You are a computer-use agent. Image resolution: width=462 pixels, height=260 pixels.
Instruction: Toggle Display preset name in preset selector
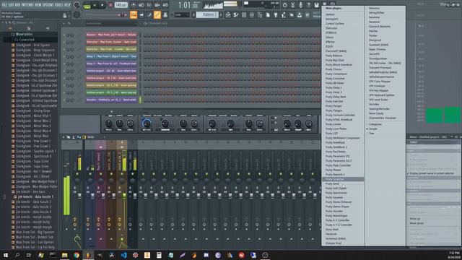pos(432,173)
